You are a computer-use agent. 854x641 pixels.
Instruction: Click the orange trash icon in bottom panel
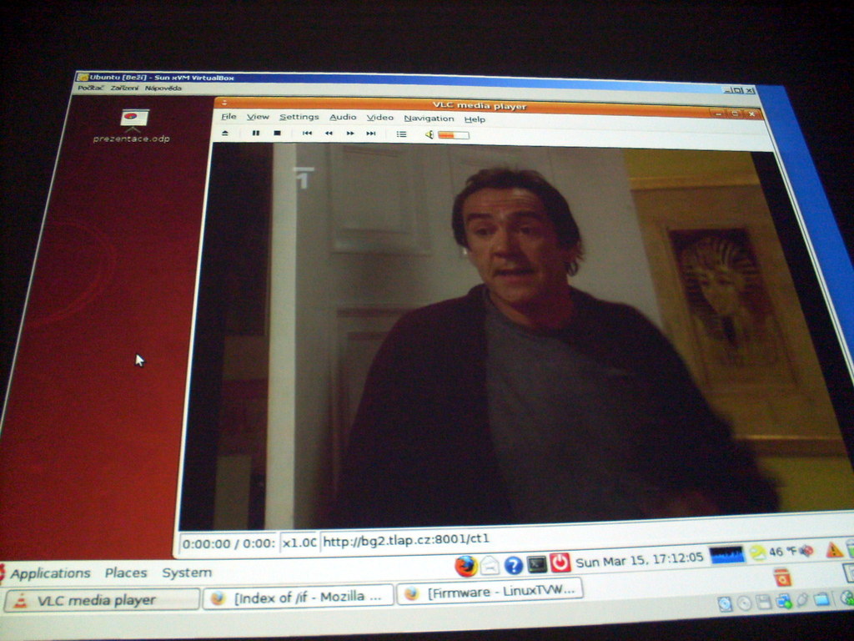tap(781, 577)
